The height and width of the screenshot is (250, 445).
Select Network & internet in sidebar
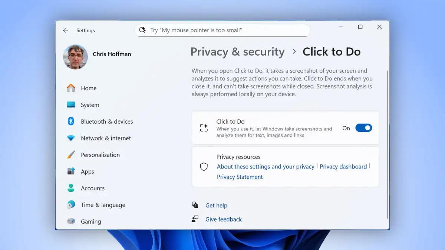(x=106, y=138)
